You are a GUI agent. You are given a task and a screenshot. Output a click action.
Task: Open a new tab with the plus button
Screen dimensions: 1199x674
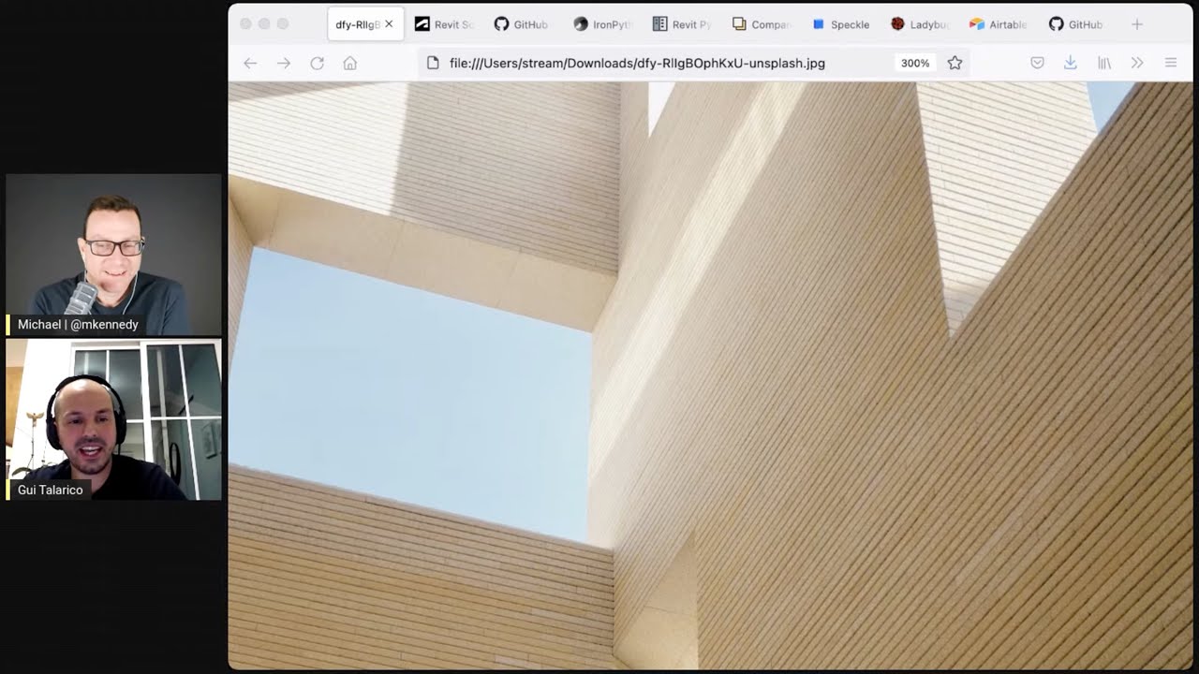[x=1136, y=24]
